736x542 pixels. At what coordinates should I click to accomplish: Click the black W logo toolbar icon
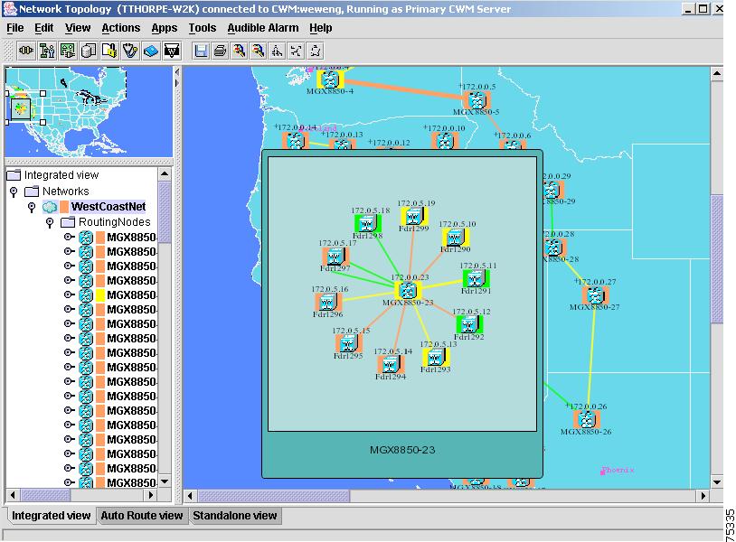click(172, 51)
